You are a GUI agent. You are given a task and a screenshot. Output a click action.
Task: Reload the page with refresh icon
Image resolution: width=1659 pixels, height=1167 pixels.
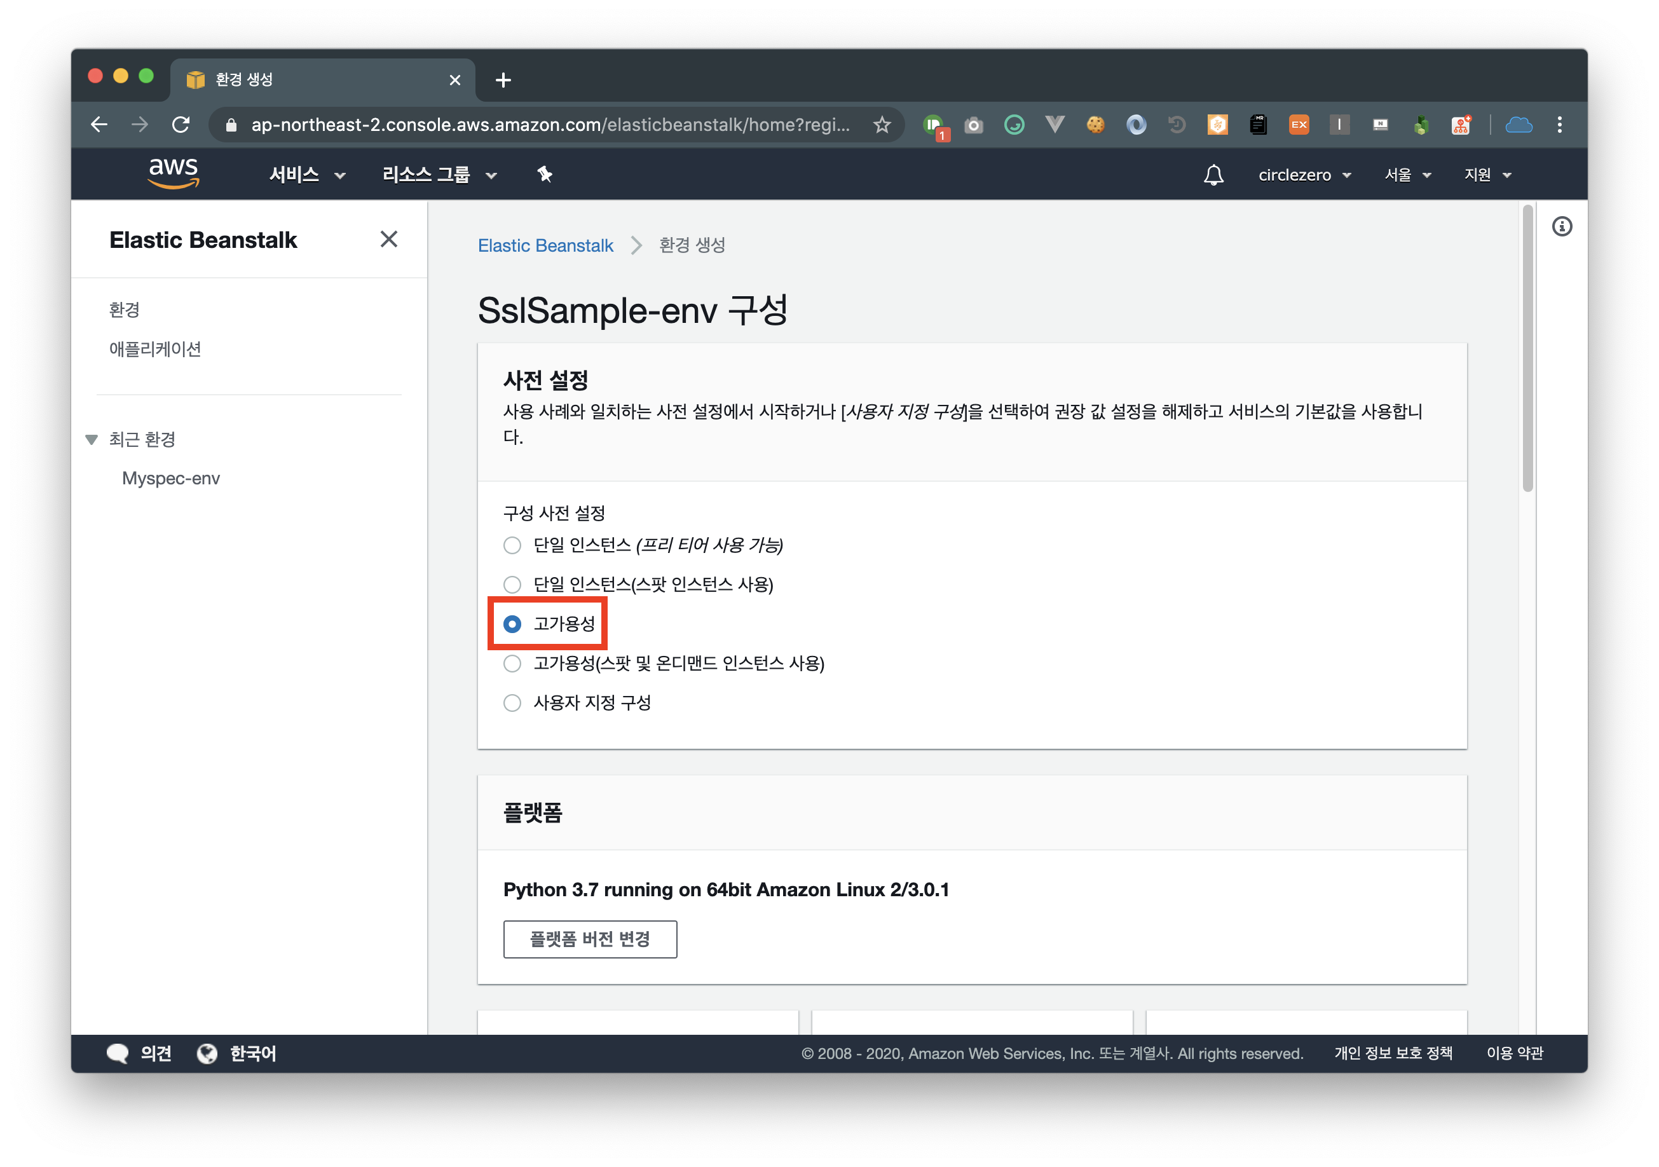[x=181, y=125]
